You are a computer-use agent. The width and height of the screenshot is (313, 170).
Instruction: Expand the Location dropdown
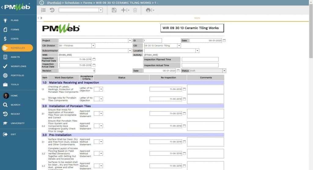click(197, 51)
